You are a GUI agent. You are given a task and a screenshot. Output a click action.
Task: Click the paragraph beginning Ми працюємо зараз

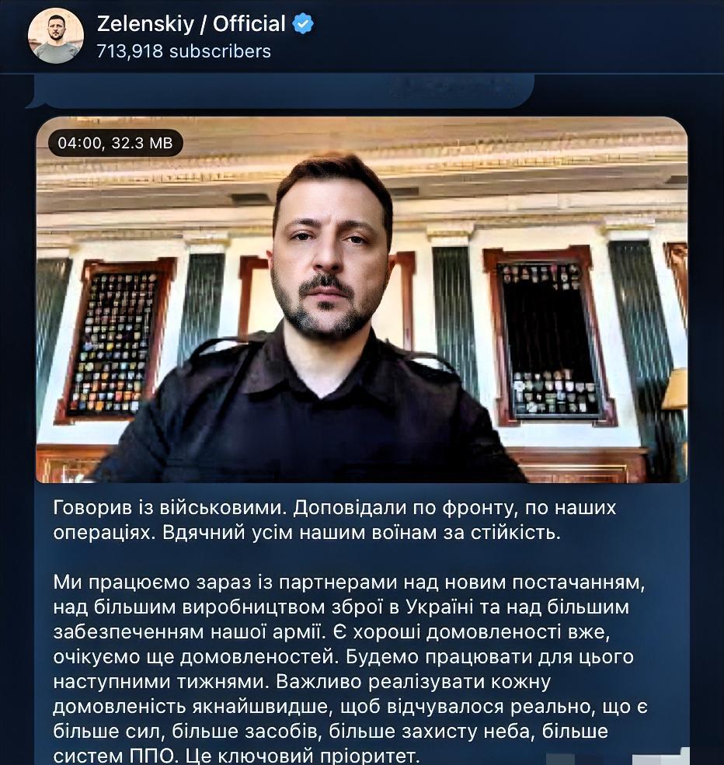(350, 669)
